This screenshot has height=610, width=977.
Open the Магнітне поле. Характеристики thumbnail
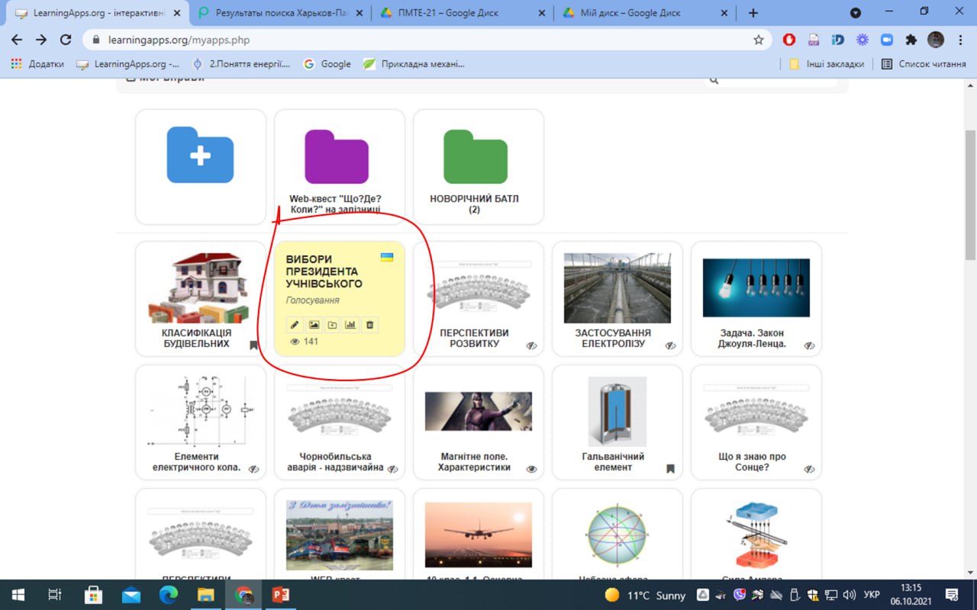478,412
